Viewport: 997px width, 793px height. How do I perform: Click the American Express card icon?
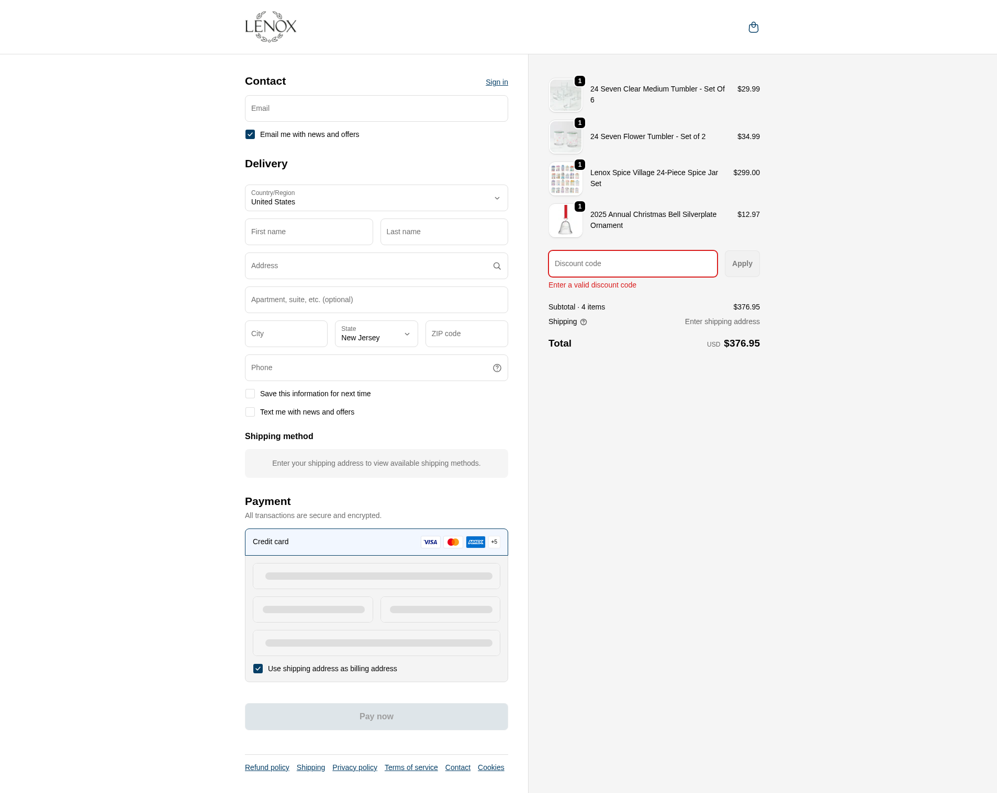(475, 542)
